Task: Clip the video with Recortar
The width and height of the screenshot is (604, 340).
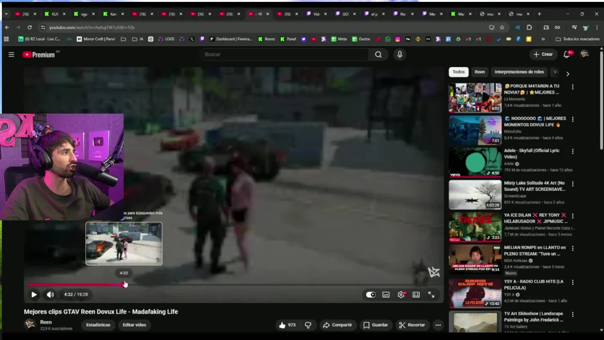Action: (x=412, y=325)
